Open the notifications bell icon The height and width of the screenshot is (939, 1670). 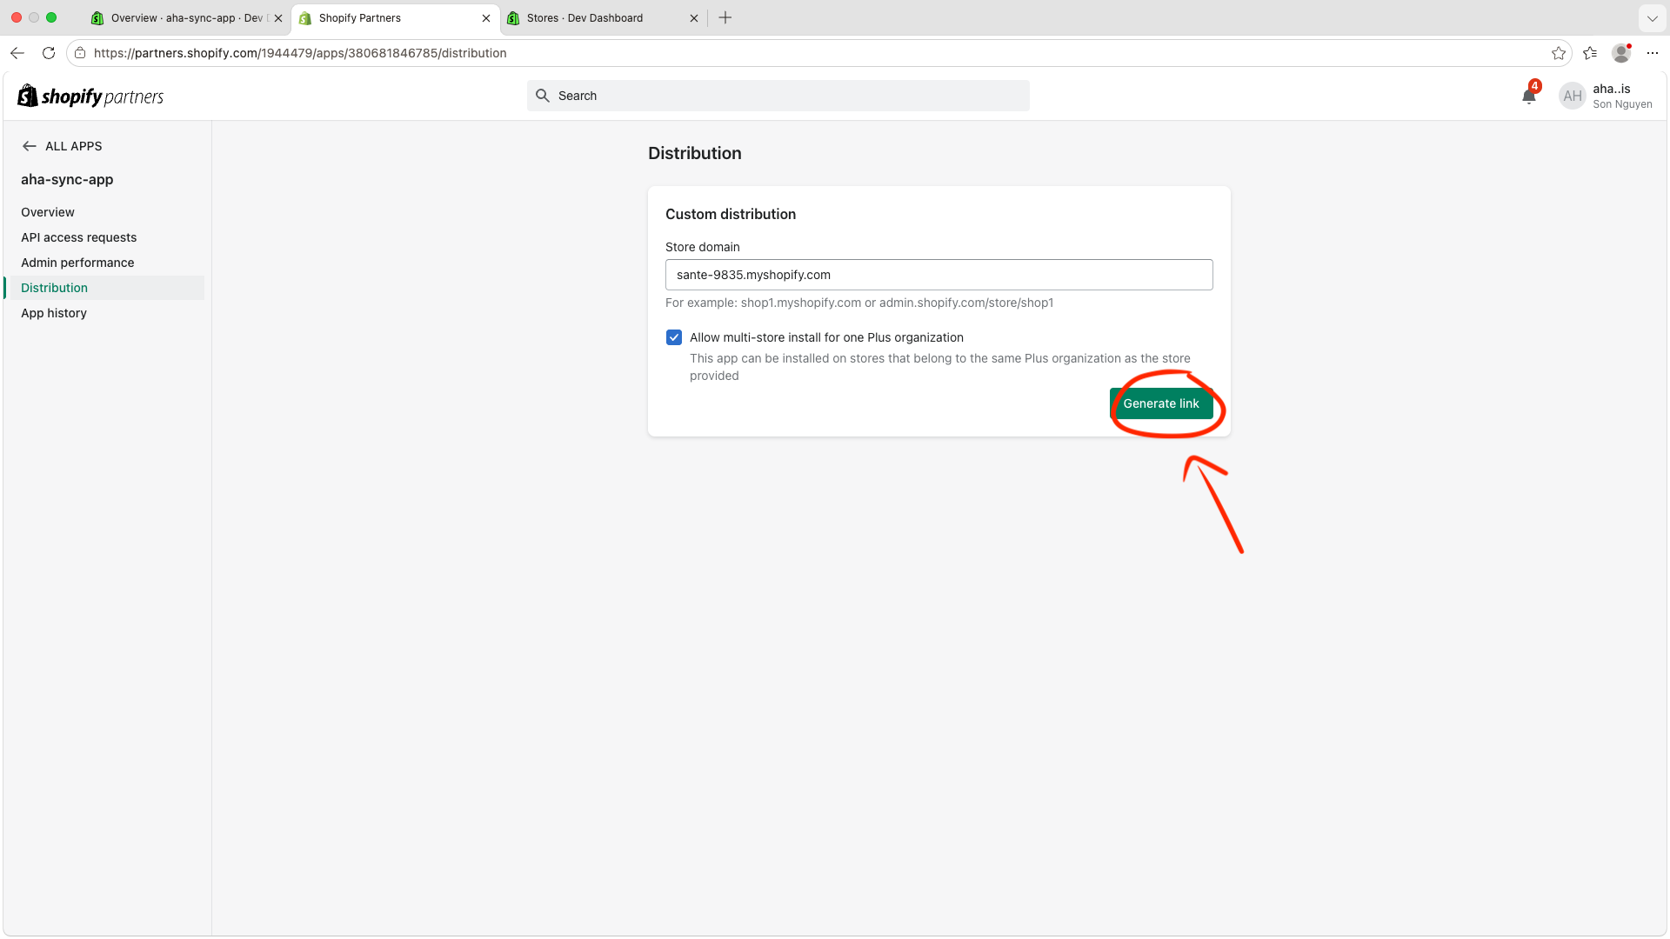click(x=1529, y=96)
